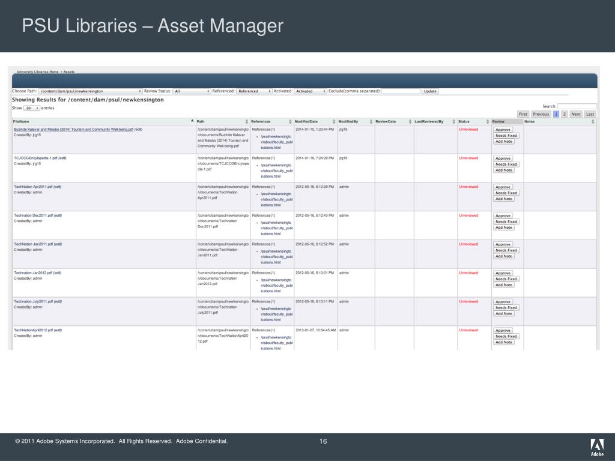Mark TCJCCGEncyclopedia-1.pdf as Needs Fixed
The height and width of the screenshot is (461, 615).
pyautogui.click(x=506, y=164)
